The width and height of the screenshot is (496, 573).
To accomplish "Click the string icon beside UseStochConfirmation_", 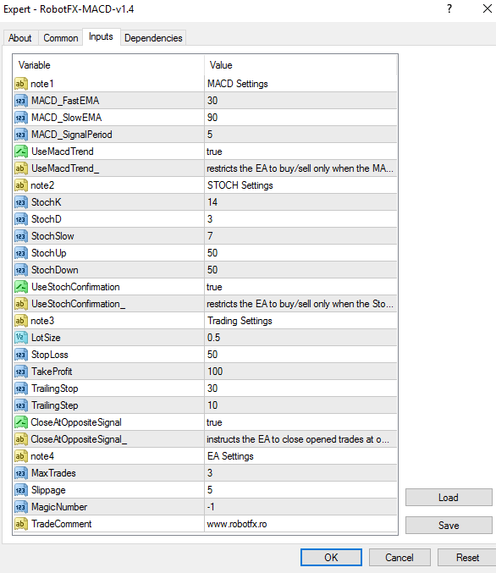I will pyautogui.click(x=21, y=304).
